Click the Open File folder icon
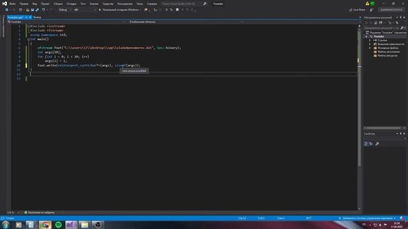 click(x=27, y=10)
